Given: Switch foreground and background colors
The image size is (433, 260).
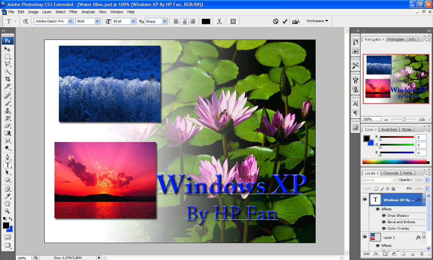Looking at the screenshot, I should (11, 219).
